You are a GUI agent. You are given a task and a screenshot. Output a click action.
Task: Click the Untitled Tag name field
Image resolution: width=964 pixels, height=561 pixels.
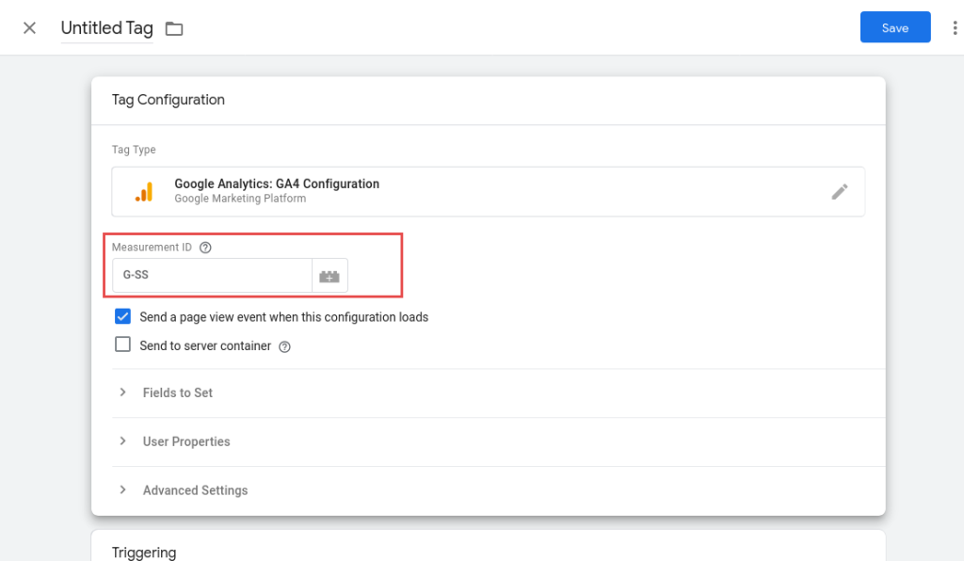coord(106,28)
